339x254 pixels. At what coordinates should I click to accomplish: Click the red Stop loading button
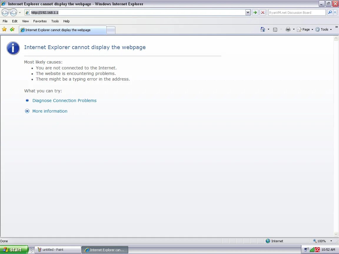point(263,13)
